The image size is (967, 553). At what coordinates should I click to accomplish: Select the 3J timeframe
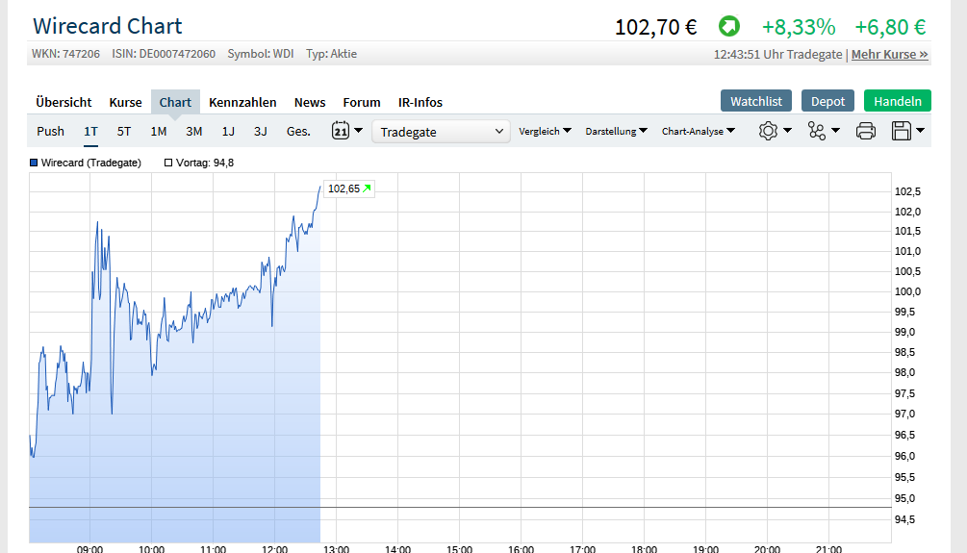point(260,132)
